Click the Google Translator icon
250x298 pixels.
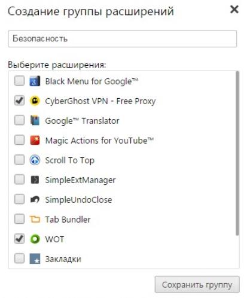tap(35, 120)
